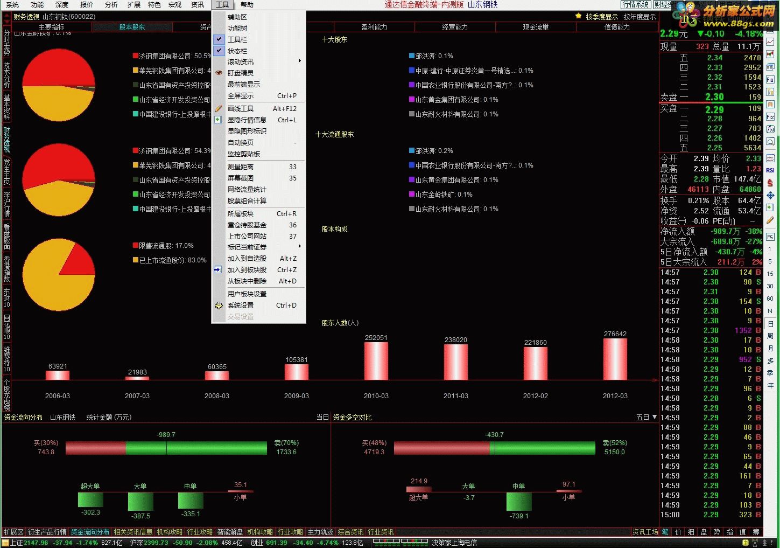Click the F5 switch icon in right toolbar
The width and height of the screenshot is (780, 548).
coord(770,237)
